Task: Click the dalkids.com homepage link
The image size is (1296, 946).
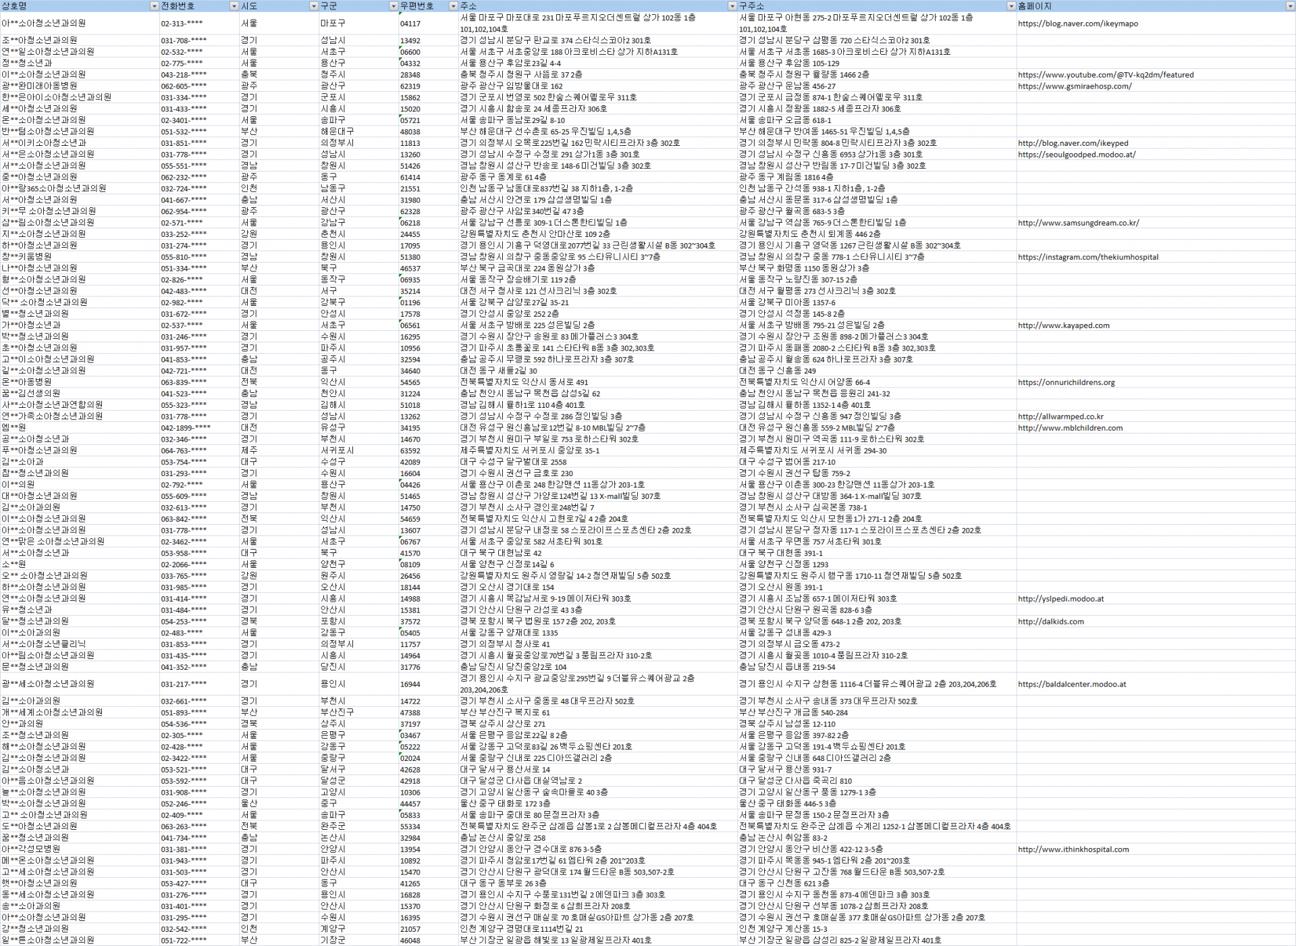Action: (1050, 622)
